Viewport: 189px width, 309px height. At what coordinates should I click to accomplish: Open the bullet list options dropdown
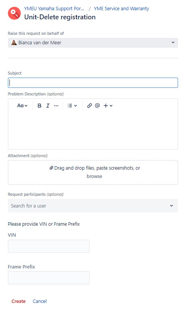[72, 106]
